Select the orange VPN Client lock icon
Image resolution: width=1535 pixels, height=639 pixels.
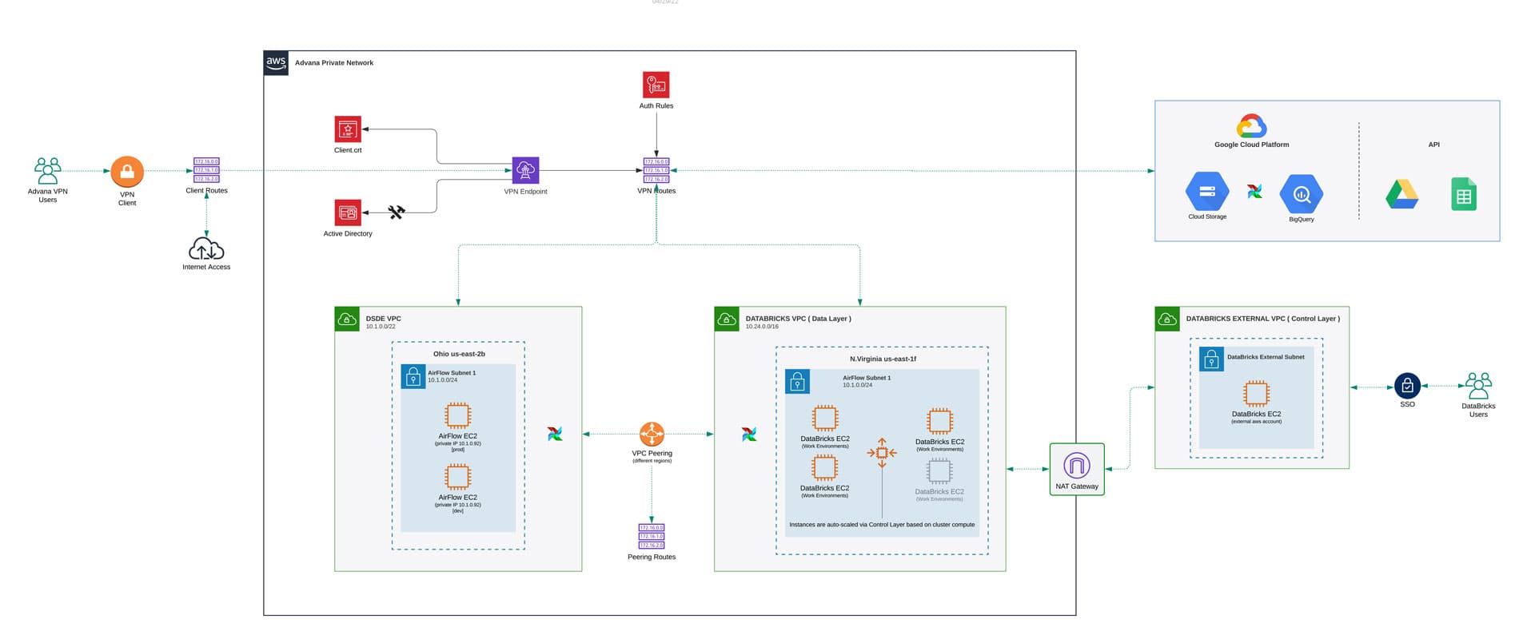(x=127, y=172)
